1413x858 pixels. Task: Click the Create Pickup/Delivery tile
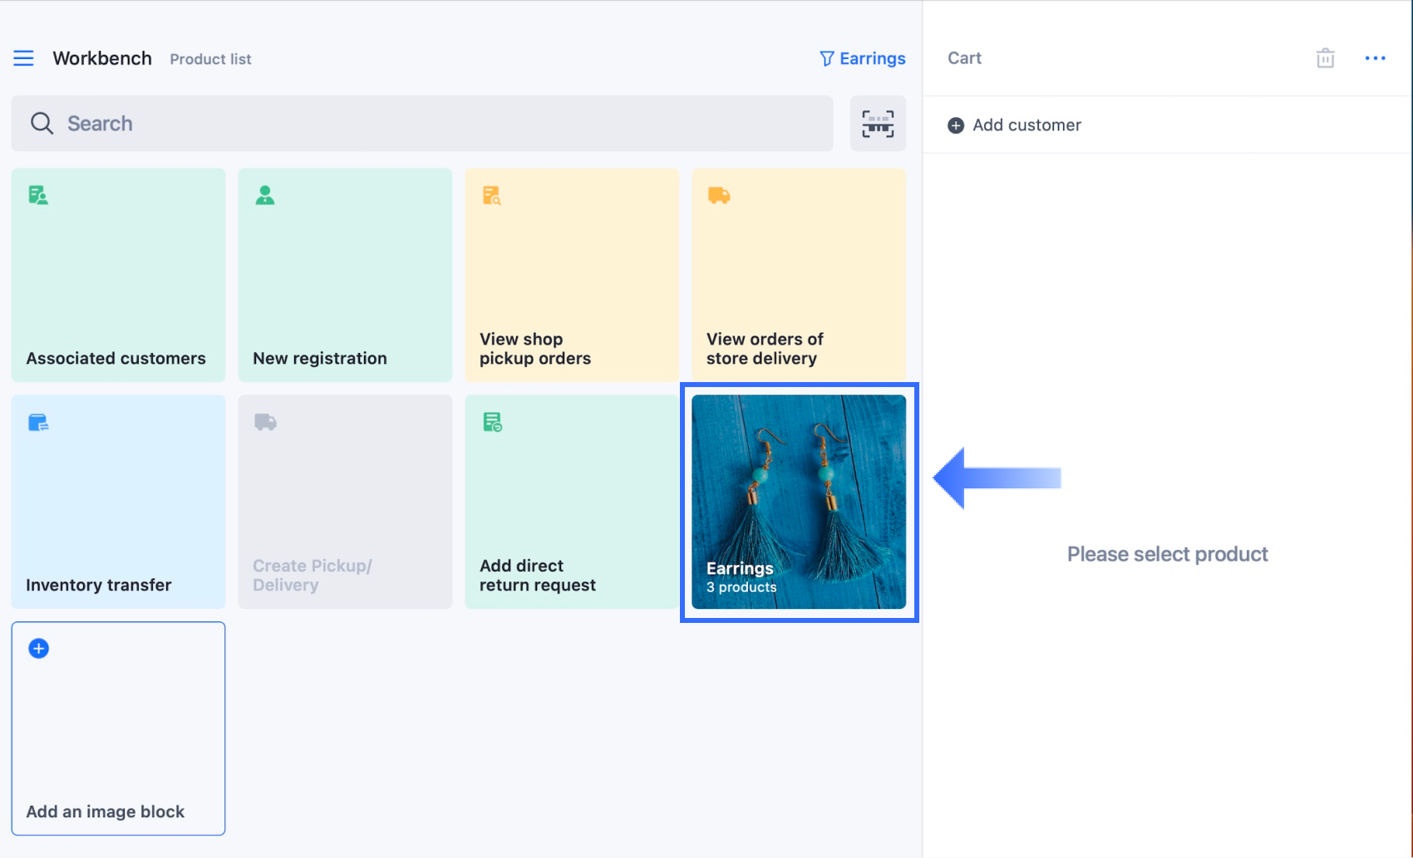click(345, 502)
